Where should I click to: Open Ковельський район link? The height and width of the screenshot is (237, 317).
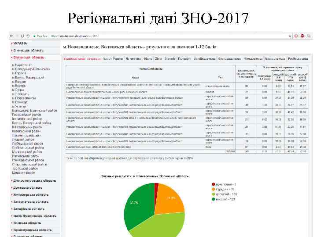click(x=26, y=131)
